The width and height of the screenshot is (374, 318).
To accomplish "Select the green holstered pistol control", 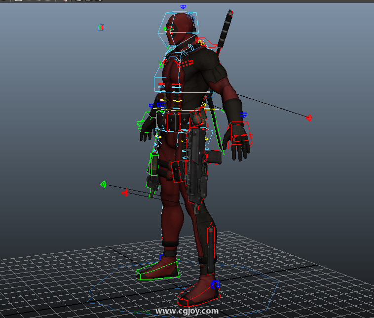I will coord(153,174).
